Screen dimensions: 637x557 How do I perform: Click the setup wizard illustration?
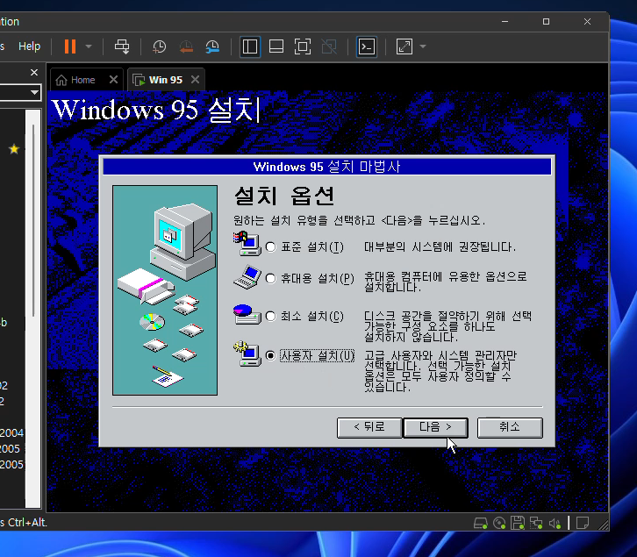(165, 290)
